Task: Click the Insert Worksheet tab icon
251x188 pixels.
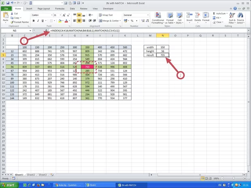Action: [x=52, y=175]
